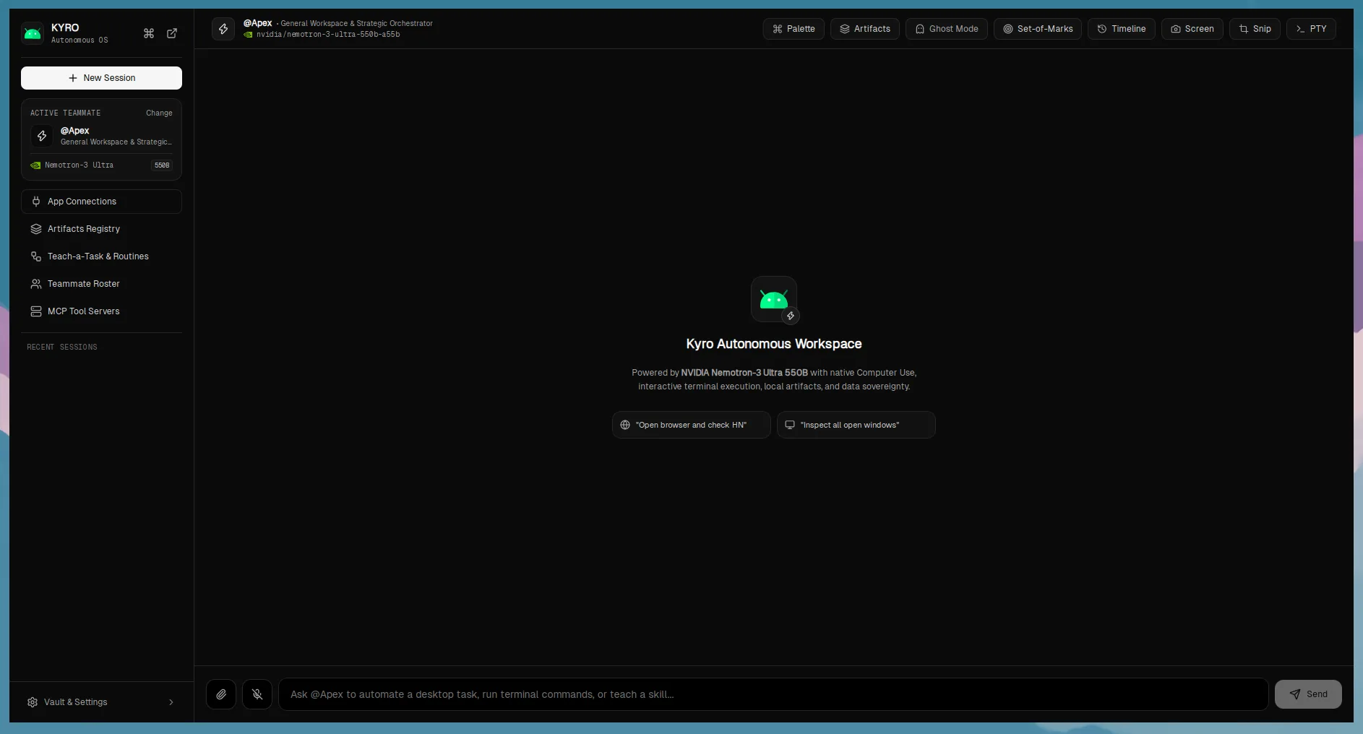Click the attach file paperclip icon
This screenshot has width=1363, height=734.
221,694
